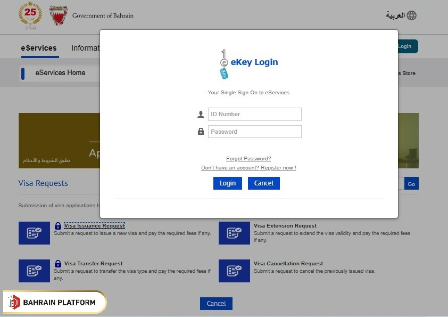
Task: Click the globe language icon
Action: click(411, 15)
